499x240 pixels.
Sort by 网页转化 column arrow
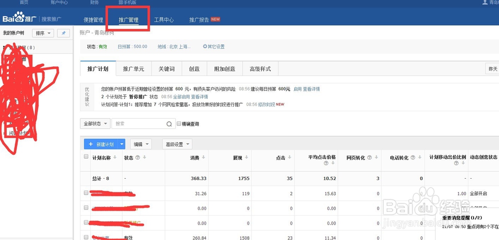pyautogui.click(x=376, y=157)
